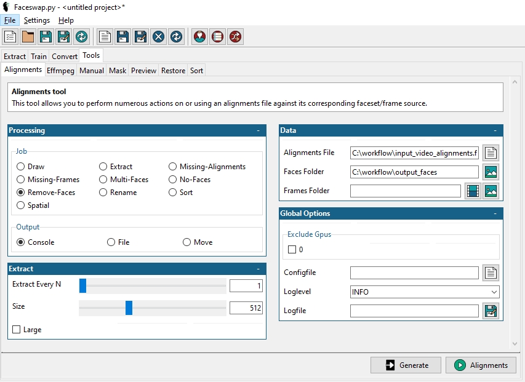This screenshot has height=382, width=525.
Task: Open extract settings via the red face icon
Action: click(x=199, y=36)
